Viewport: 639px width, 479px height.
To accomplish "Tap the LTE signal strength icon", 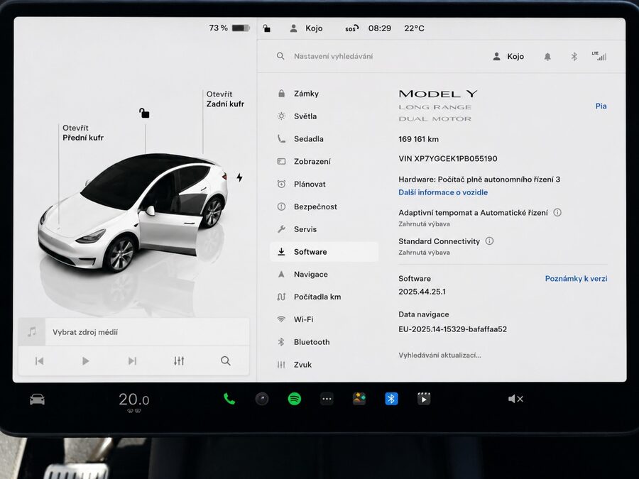I will pyautogui.click(x=599, y=56).
